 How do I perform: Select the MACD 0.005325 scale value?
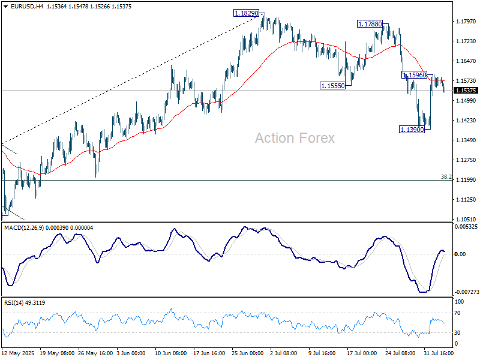pyautogui.click(x=467, y=227)
